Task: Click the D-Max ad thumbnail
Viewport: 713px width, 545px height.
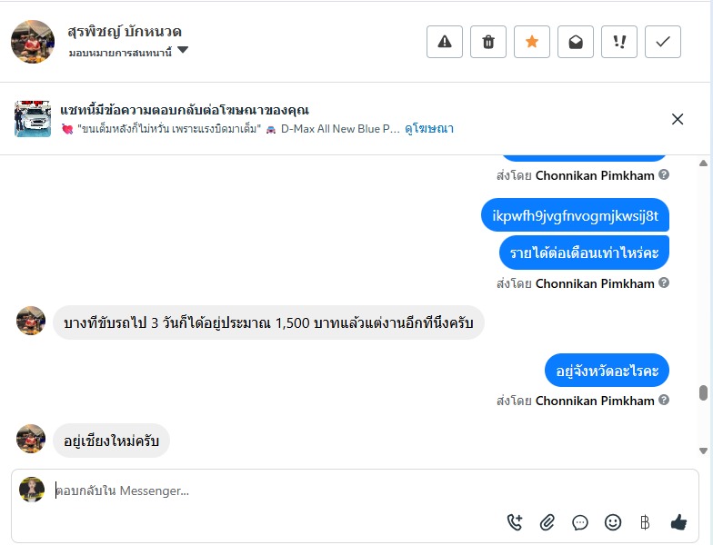Action: tap(33, 119)
